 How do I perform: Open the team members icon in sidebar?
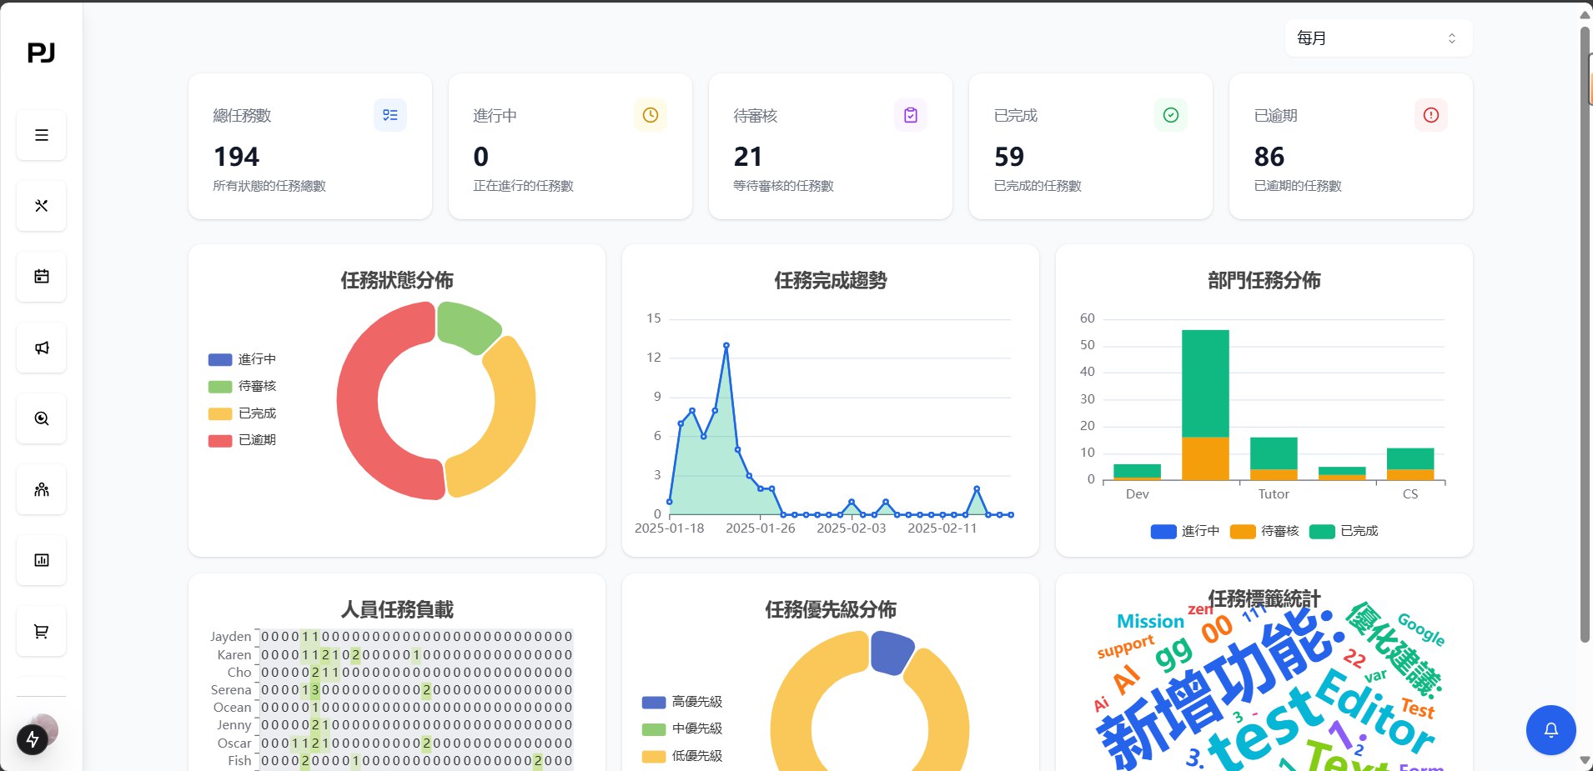(x=41, y=489)
